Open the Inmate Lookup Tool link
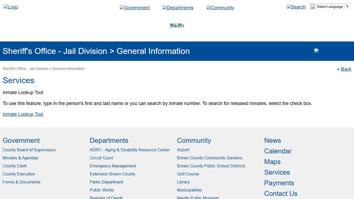354x199 pixels. tap(23, 114)
